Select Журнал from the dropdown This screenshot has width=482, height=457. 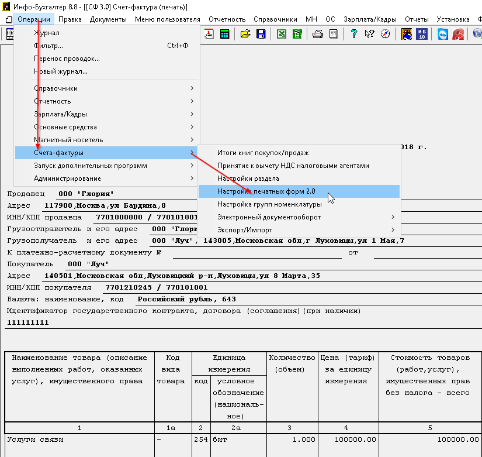(x=108, y=33)
